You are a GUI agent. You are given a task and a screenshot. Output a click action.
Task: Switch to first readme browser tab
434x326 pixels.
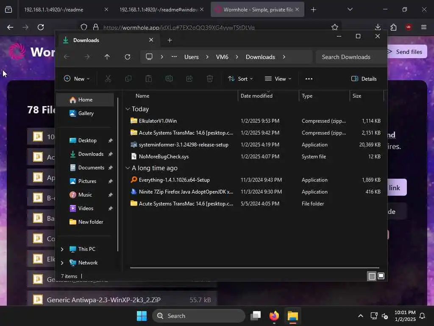(64, 9)
